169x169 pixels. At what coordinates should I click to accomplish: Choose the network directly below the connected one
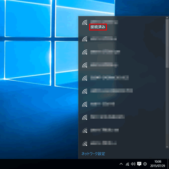pyautogui.click(x=122, y=39)
